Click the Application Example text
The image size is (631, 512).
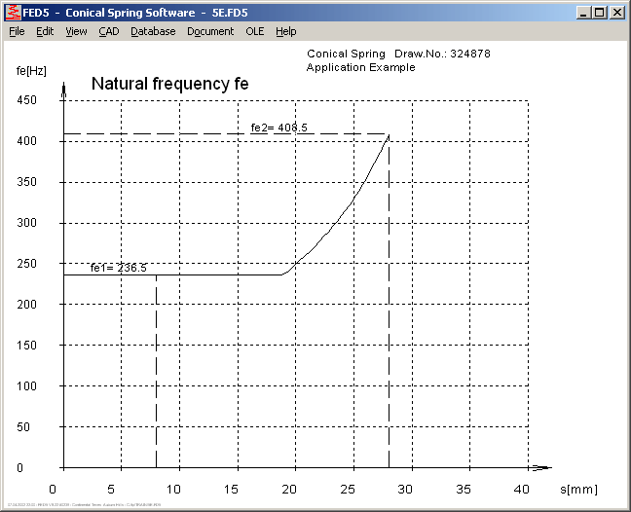coord(360,67)
